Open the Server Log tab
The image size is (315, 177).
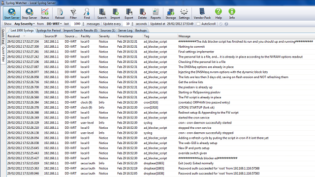pos(125,30)
